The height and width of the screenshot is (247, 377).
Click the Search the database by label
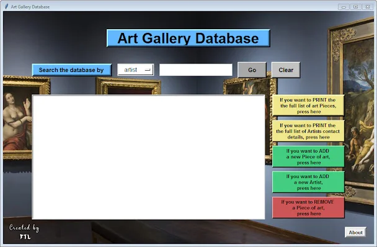pyautogui.click(x=72, y=70)
